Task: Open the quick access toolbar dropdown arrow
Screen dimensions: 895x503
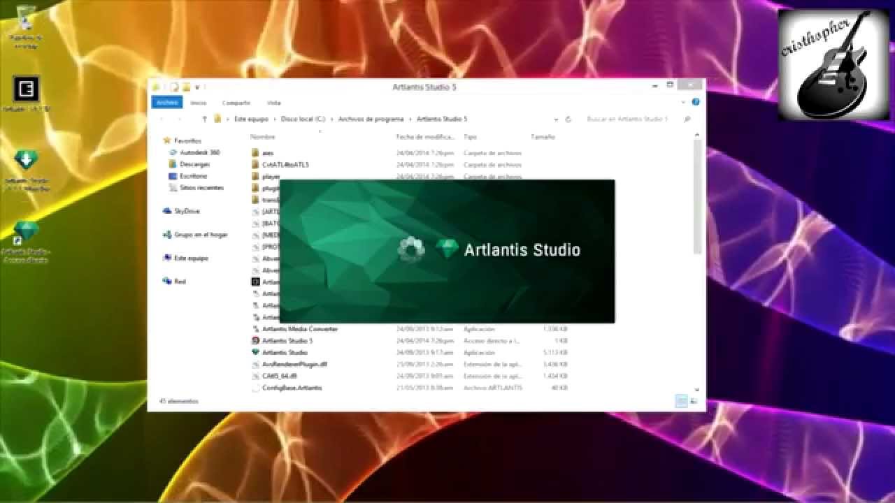Action: click(197, 87)
